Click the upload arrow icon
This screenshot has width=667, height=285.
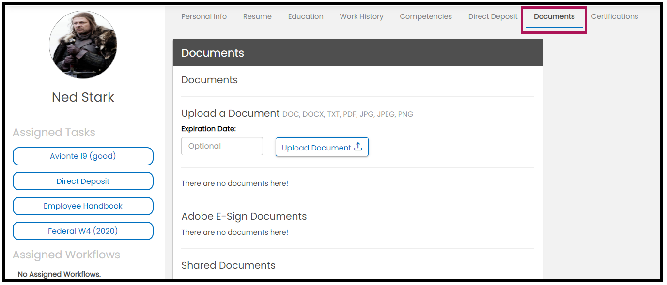358,147
